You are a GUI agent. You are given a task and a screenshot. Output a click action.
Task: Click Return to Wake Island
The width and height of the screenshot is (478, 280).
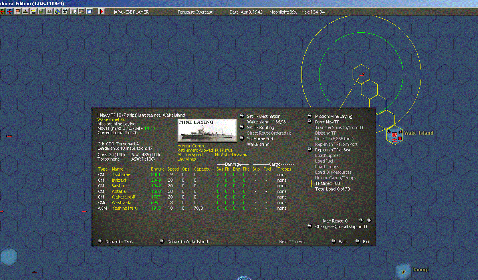(187, 242)
